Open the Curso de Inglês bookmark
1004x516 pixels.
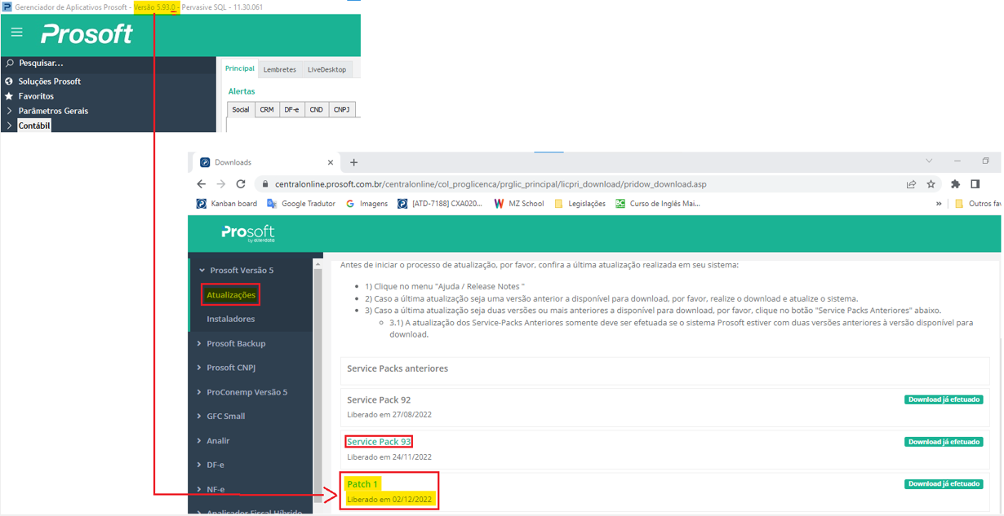(x=658, y=204)
